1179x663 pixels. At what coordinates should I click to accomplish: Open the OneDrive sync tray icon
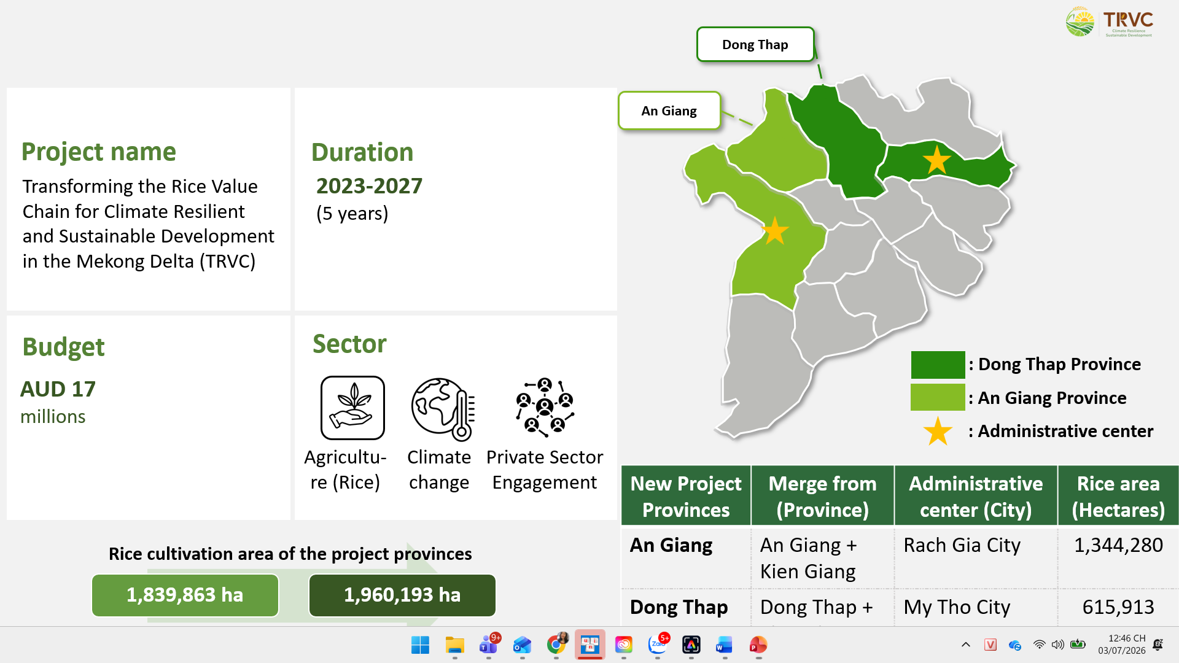[x=1015, y=645]
